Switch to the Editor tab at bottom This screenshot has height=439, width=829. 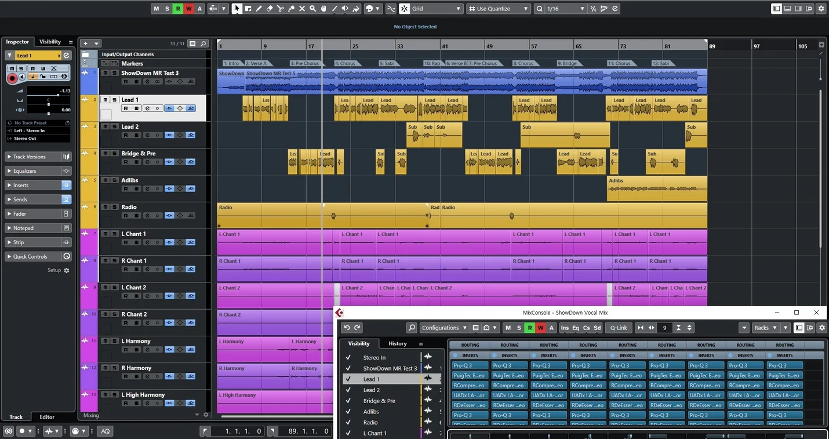pos(47,417)
